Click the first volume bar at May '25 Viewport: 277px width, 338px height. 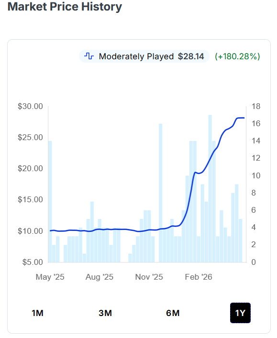click(50, 202)
